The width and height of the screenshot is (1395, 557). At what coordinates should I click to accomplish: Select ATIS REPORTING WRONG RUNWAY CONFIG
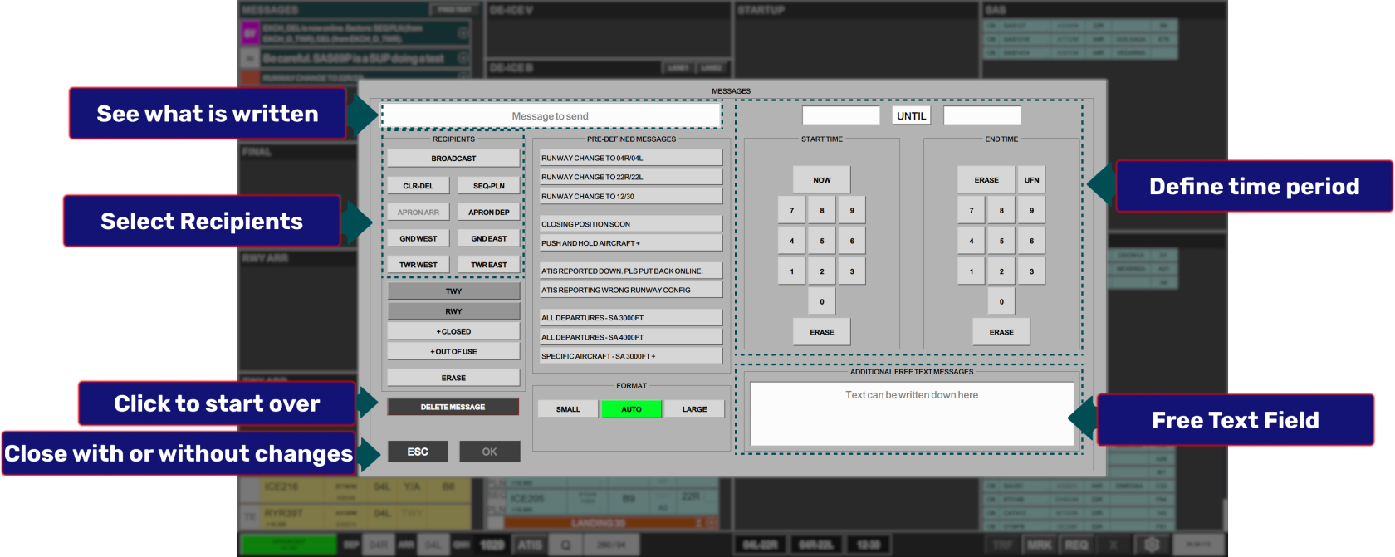[x=631, y=290]
